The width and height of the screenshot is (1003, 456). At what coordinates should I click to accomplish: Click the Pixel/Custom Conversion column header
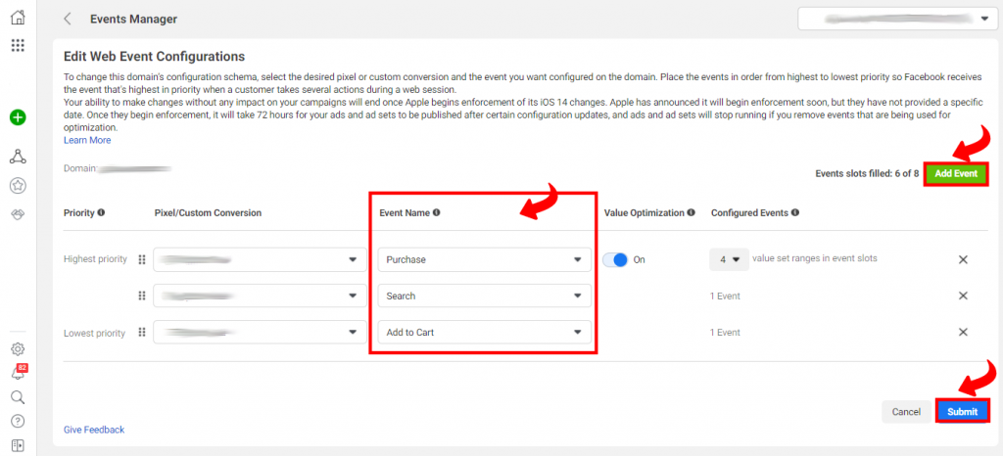pos(208,212)
